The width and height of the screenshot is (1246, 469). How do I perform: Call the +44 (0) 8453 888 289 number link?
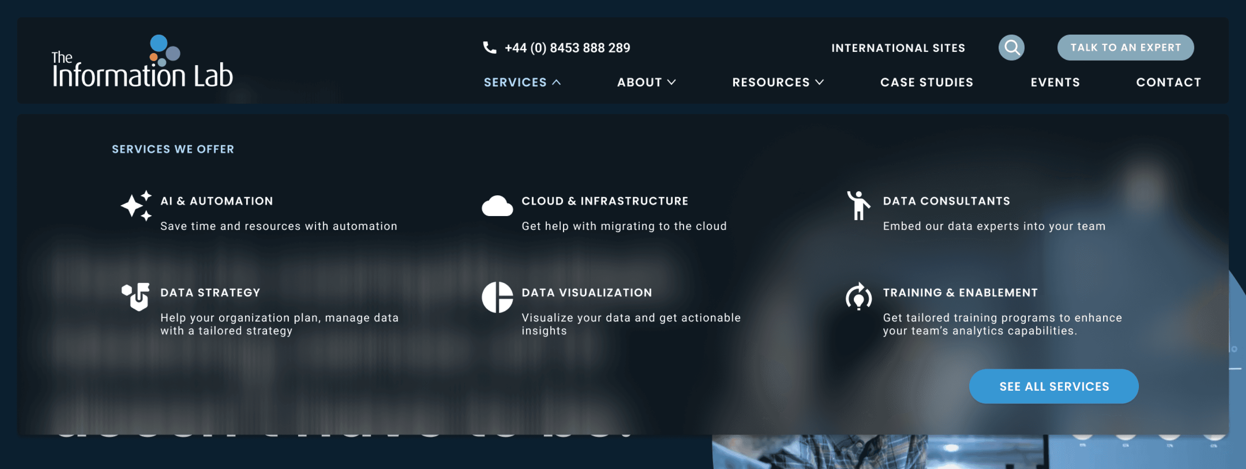click(x=567, y=48)
